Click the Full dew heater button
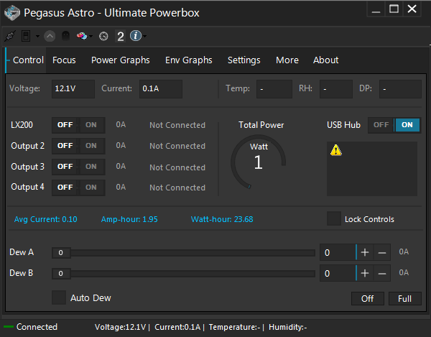Image resolution: width=431 pixels, height=337 pixels. point(404,298)
